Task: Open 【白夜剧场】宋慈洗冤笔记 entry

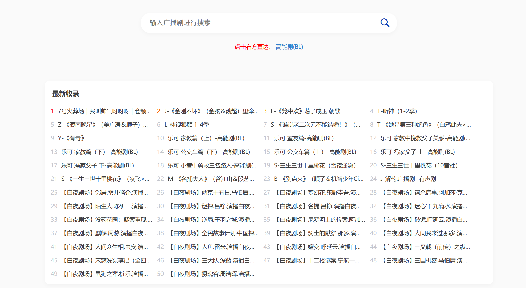Action: (x=106, y=260)
